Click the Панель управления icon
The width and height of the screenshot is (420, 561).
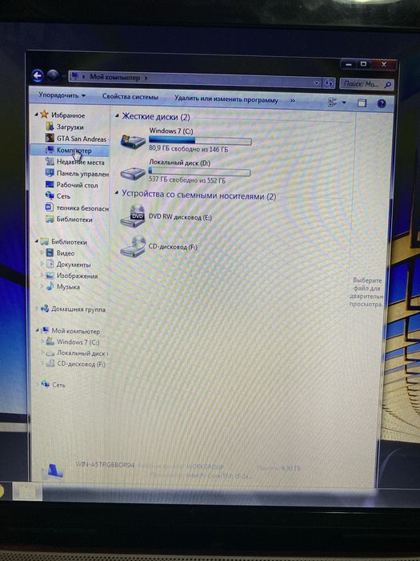[50, 173]
